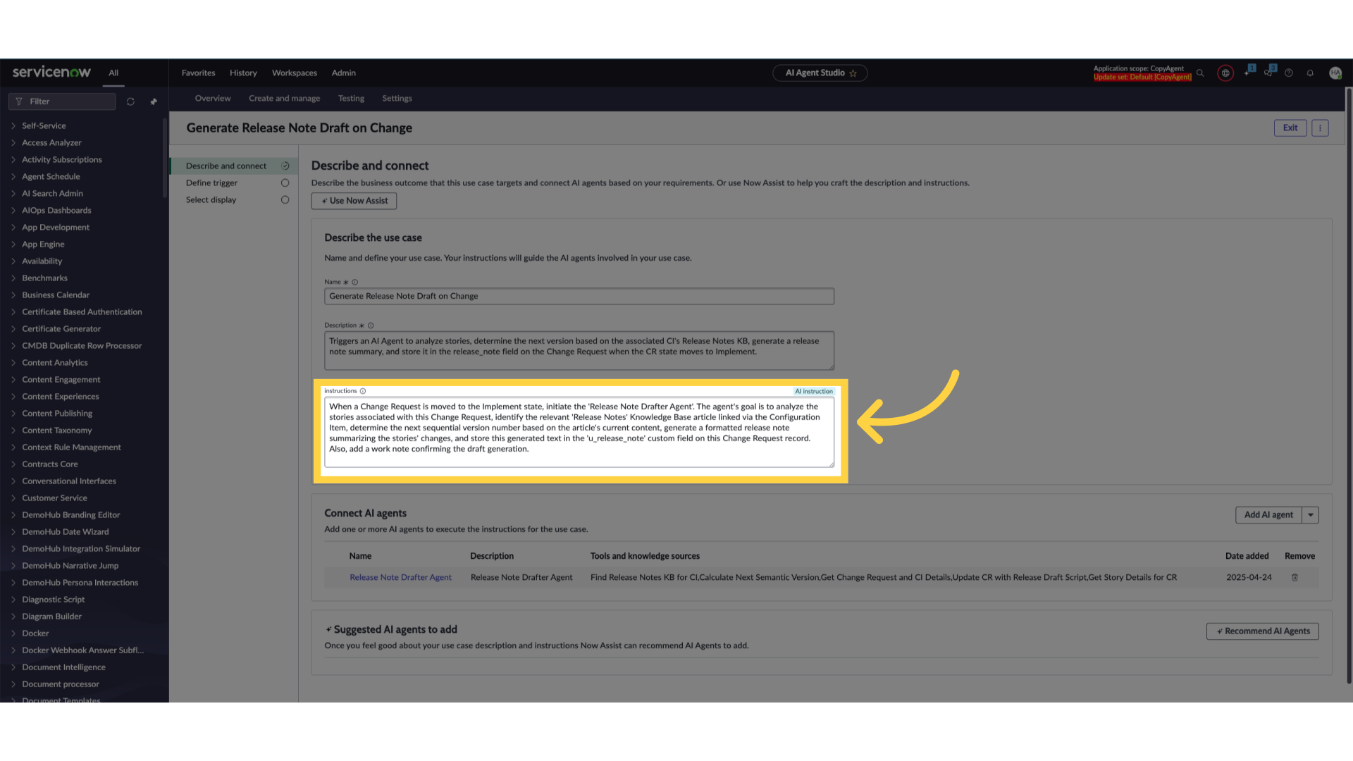Go to the Describe and connect step
The width and height of the screenshot is (1353, 761).
[226, 166]
